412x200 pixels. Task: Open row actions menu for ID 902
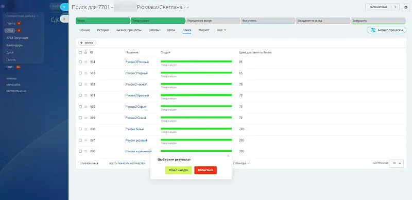coord(85,84)
